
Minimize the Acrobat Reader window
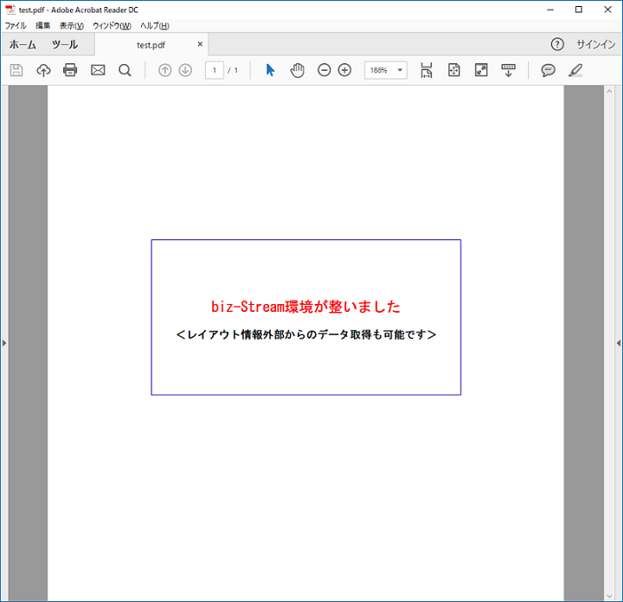[x=550, y=10]
